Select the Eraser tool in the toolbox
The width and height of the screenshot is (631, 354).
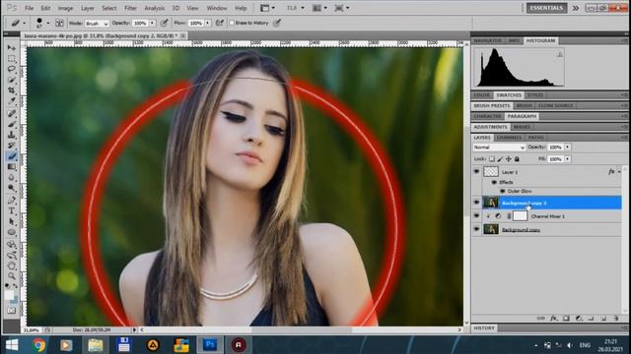point(11,156)
